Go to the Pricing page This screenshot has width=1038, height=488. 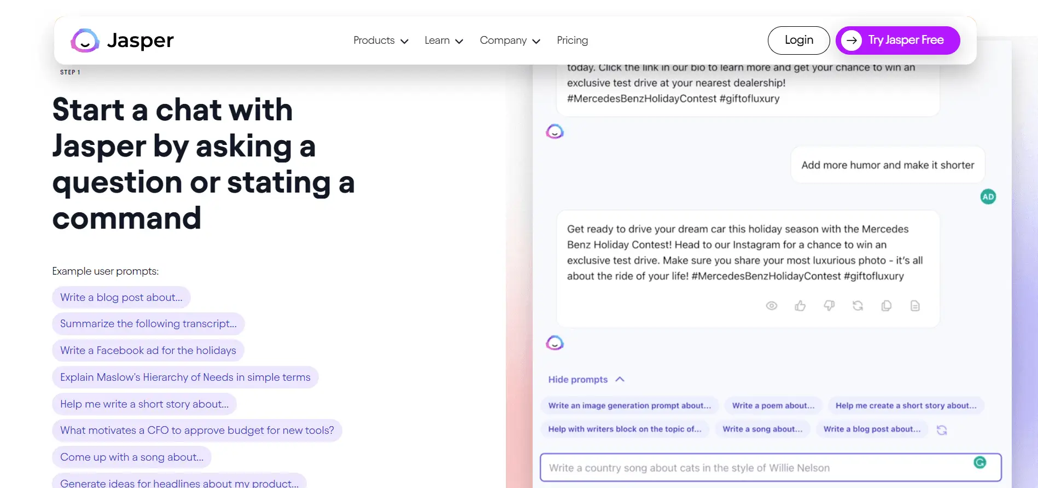point(572,40)
